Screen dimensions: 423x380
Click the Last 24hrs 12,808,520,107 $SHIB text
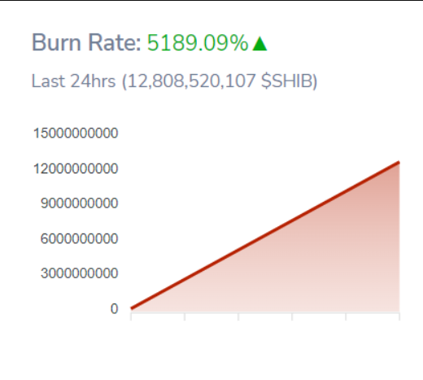click(174, 81)
